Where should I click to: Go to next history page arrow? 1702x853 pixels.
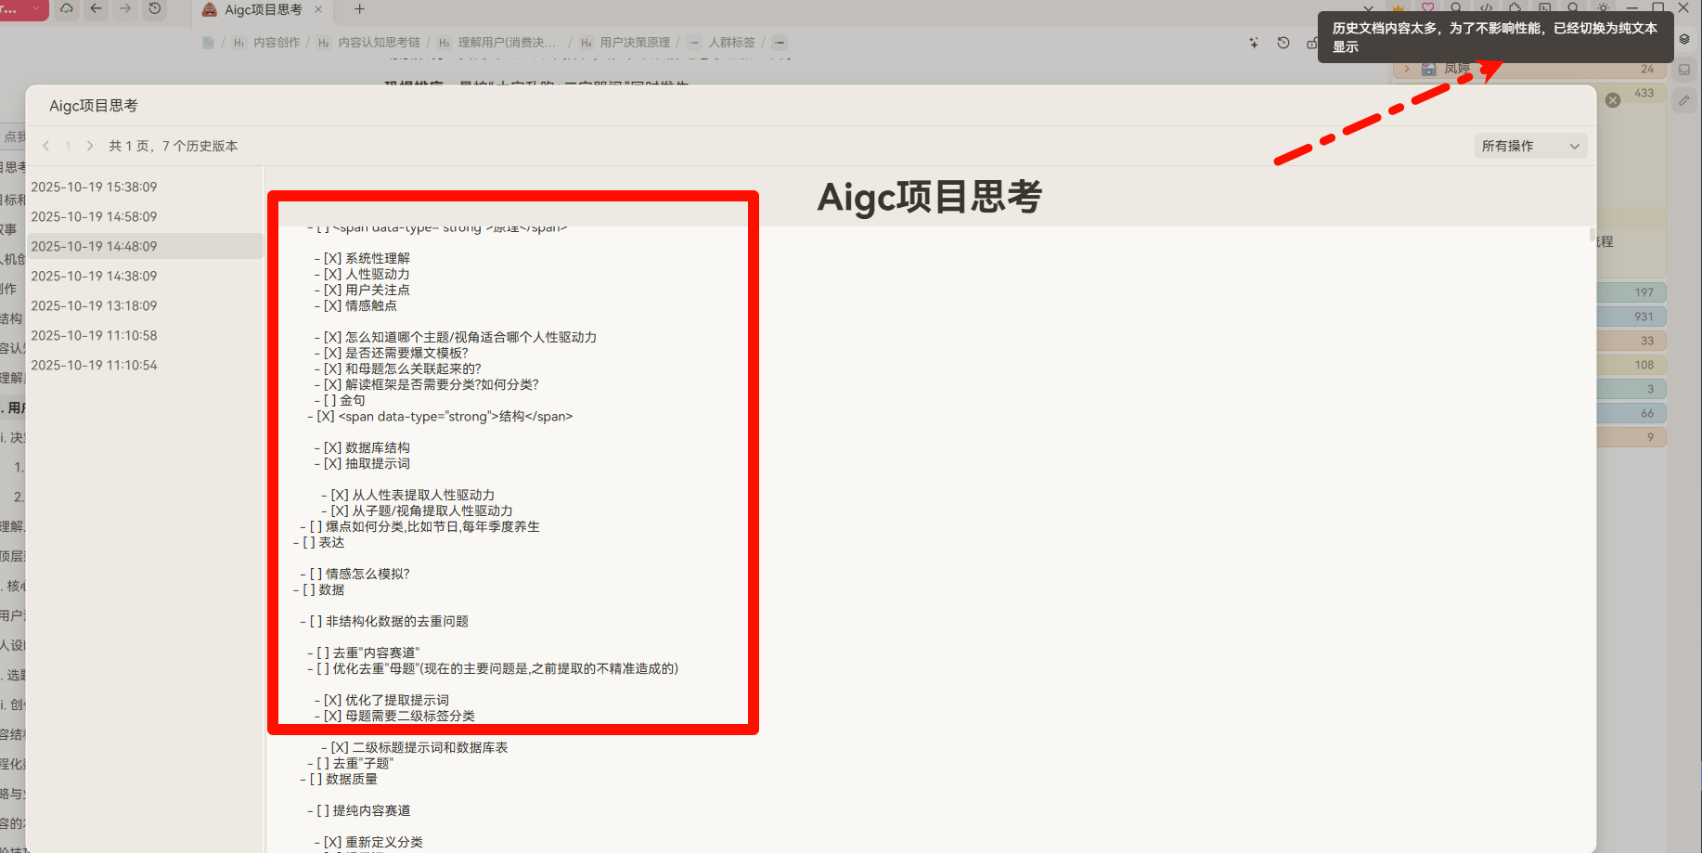coord(90,146)
